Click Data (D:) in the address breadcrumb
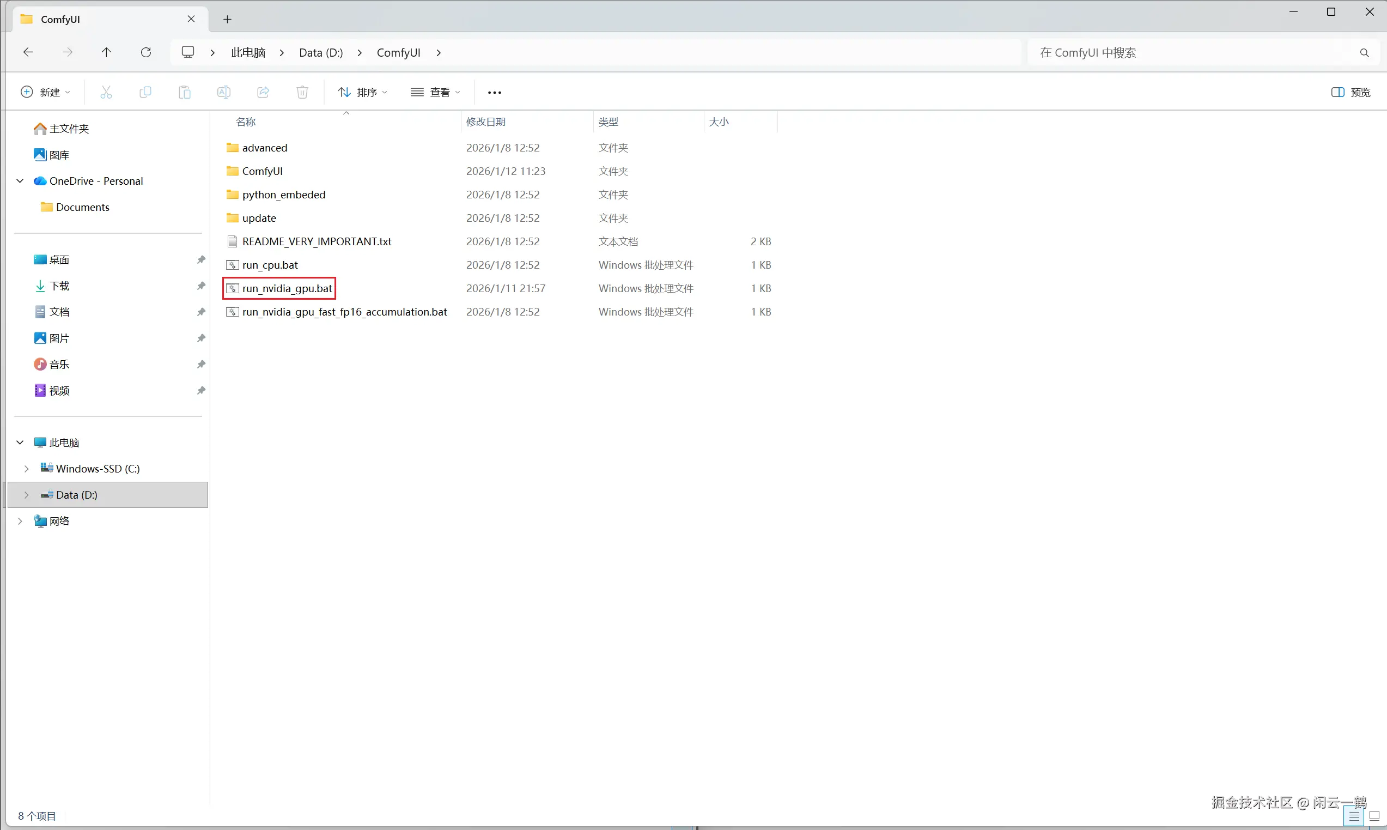1387x830 pixels. tap(321, 52)
